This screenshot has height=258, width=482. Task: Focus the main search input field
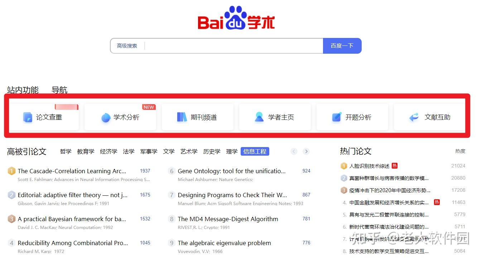coord(233,46)
